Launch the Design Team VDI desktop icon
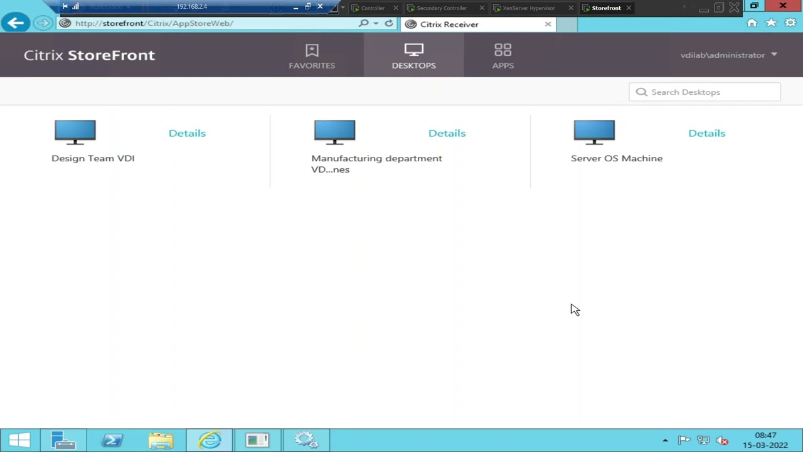 pyautogui.click(x=75, y=132)
